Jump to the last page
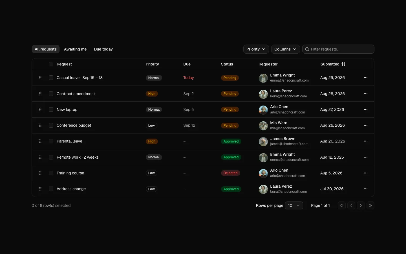406x254 pixels. pos(370,205)
